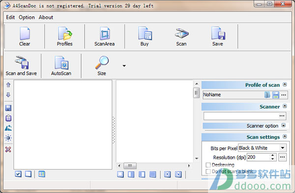Click the Save toolbar icon
Viewport: 295px width, 193px height.
coord(218,33)
